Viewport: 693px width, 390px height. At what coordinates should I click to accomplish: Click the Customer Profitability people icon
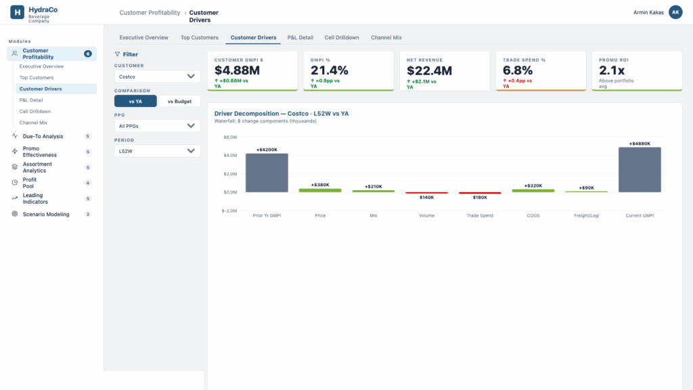point(15,53)
